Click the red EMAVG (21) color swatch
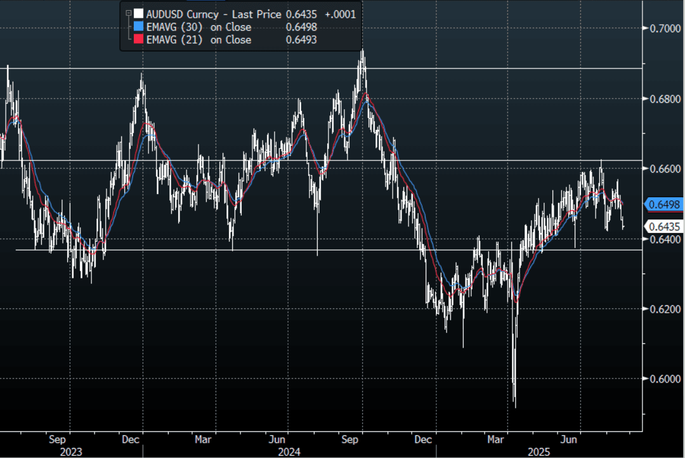Image resolution: width=685 pixels, height=458 pixels. click(140, 40)
